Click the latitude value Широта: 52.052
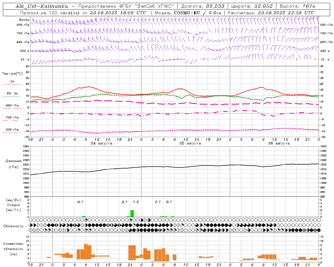The image size is (334, 267). [252, 6]
